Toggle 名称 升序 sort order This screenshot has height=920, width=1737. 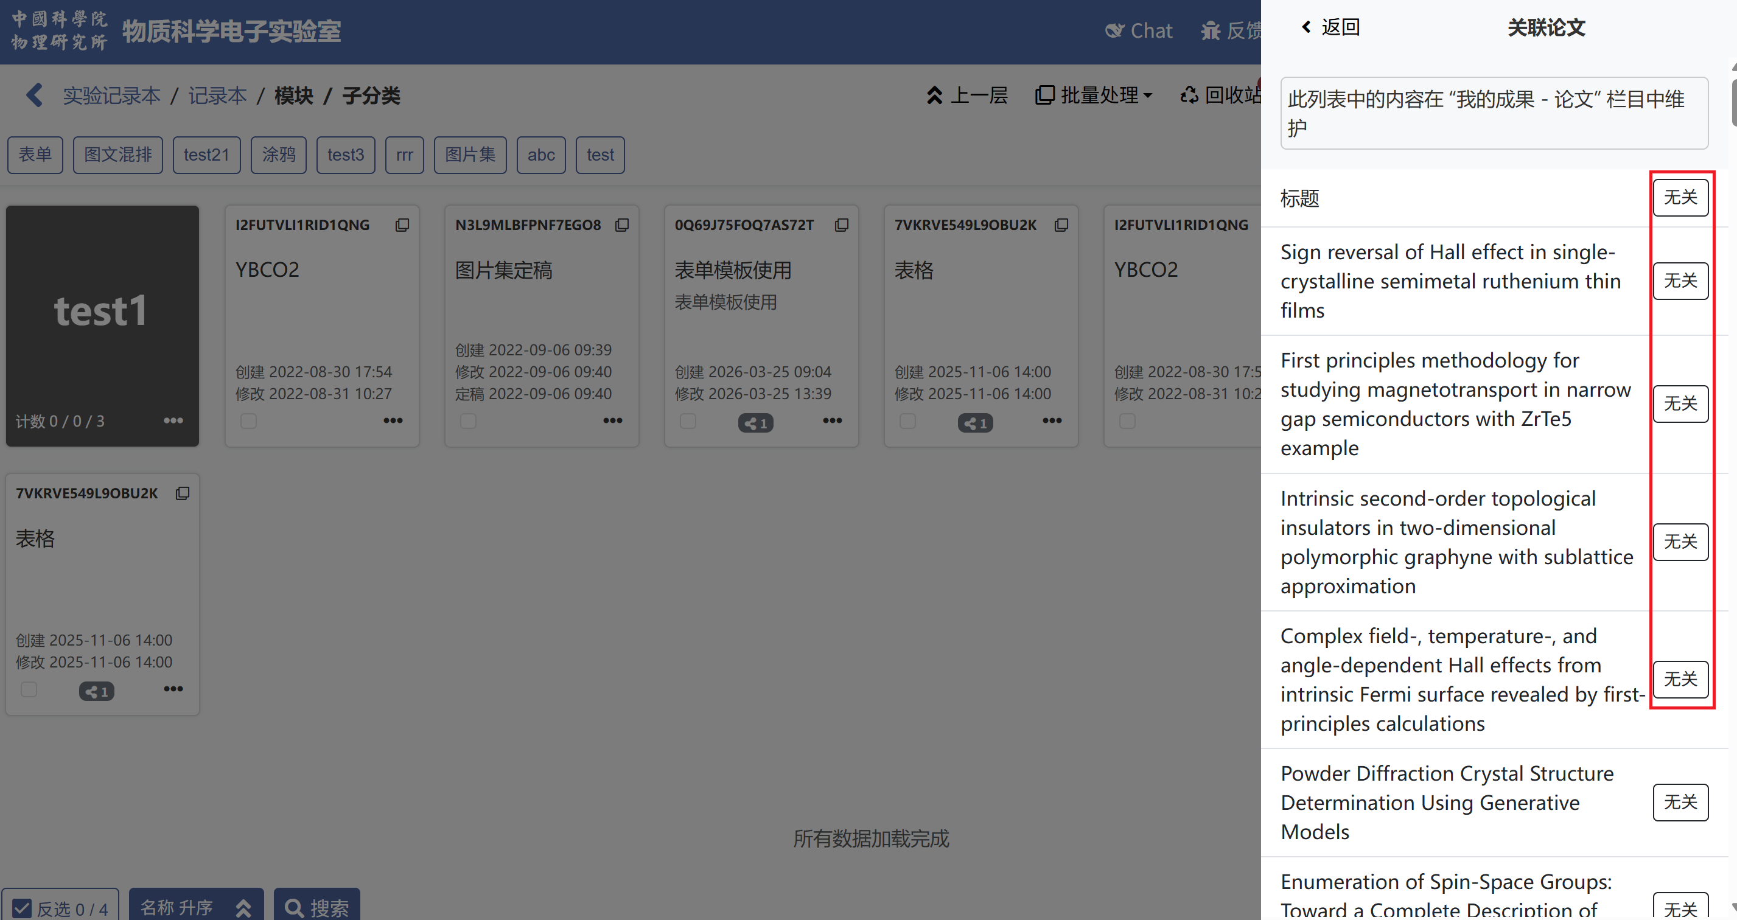pyautogui.click(x=195, y=907)
